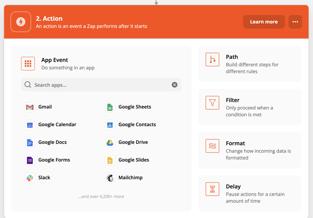Select the Slack icon
Image resolution: width=313 pixels, height=218 pixels.
30,178
